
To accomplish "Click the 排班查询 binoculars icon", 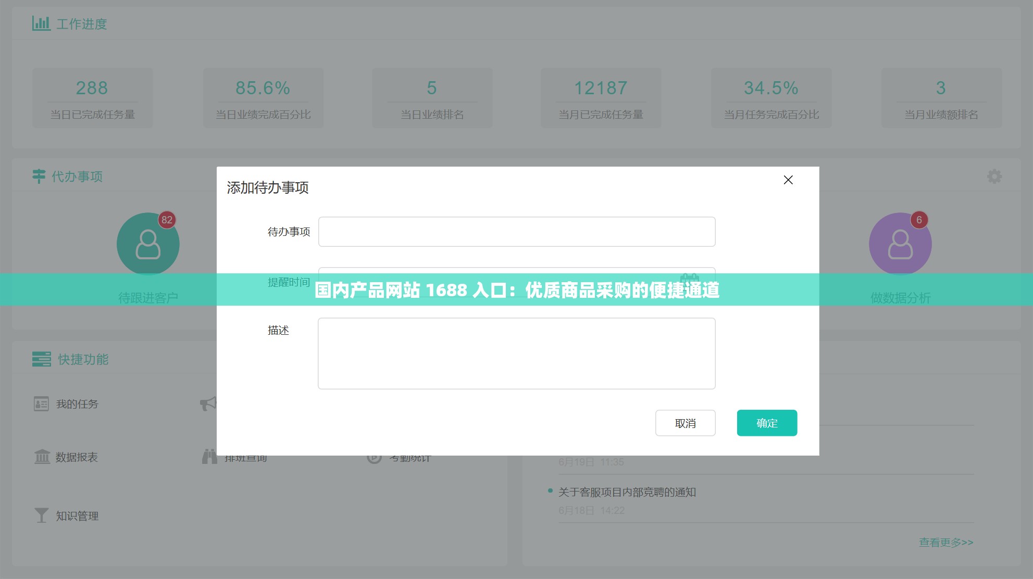I will pyautogui.click(x=209, y=457).
